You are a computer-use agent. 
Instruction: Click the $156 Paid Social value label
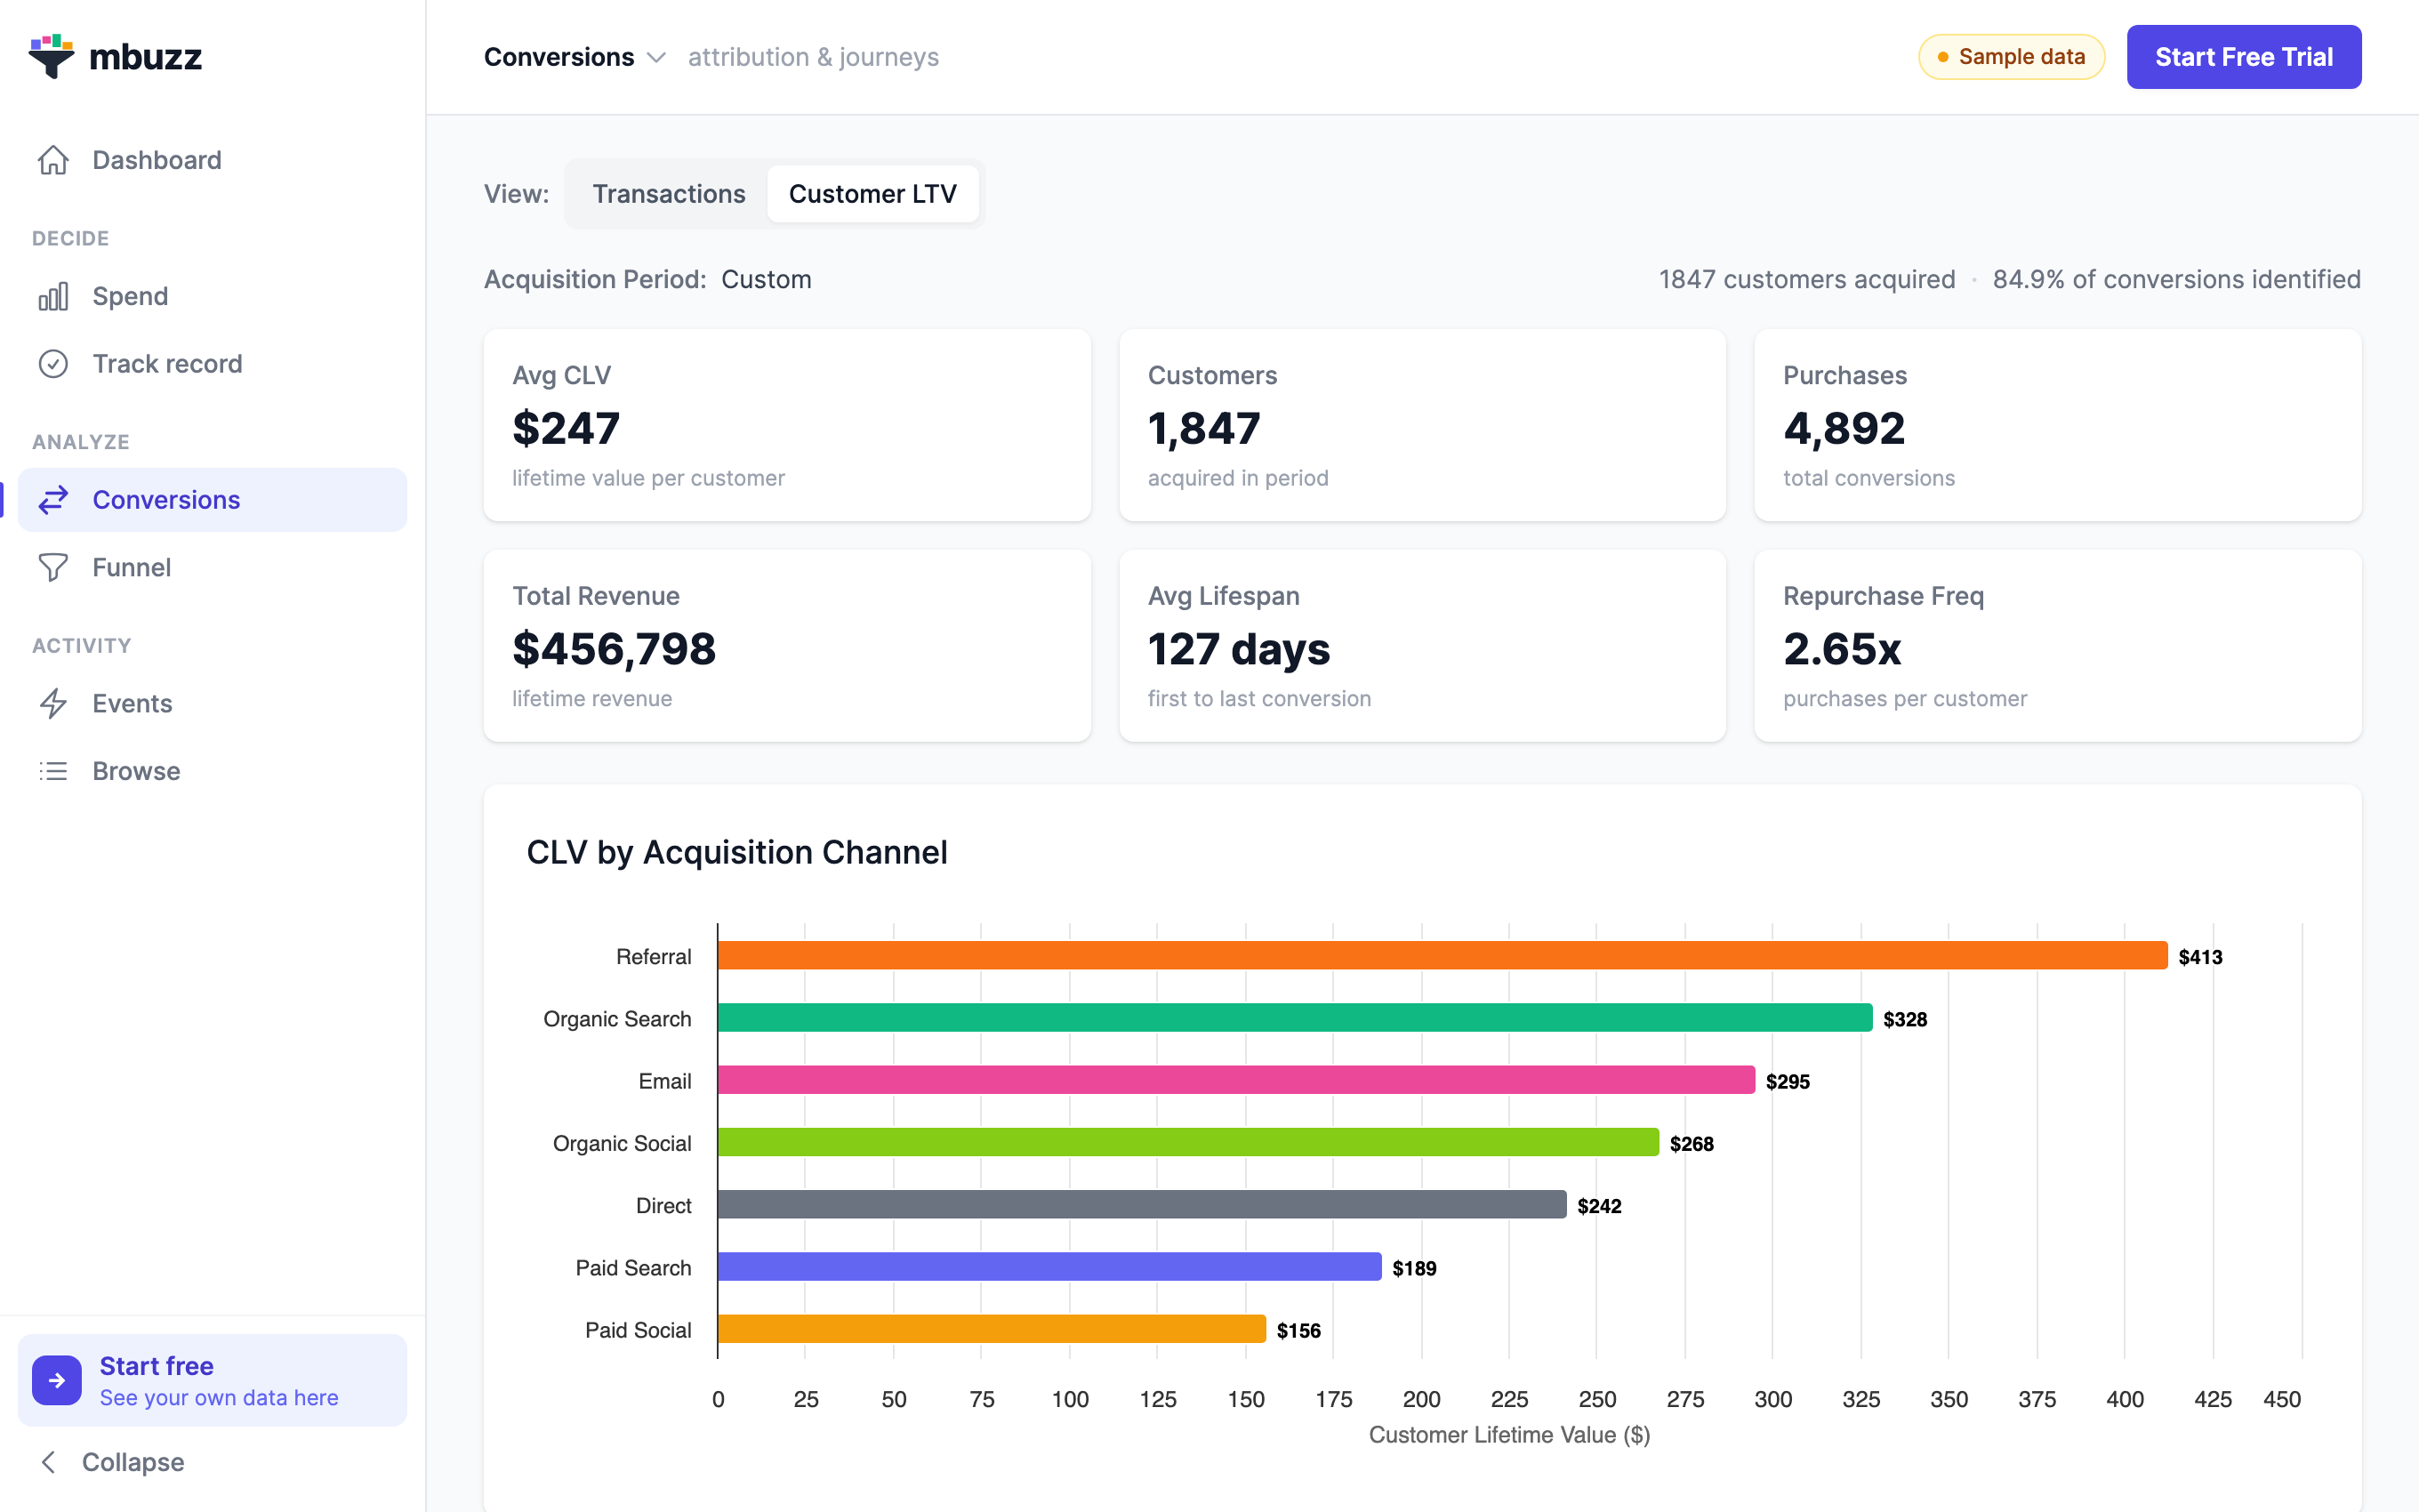click(1298, 1330)
